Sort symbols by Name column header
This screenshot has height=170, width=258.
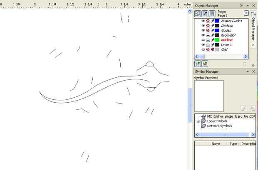coord(216,144)
